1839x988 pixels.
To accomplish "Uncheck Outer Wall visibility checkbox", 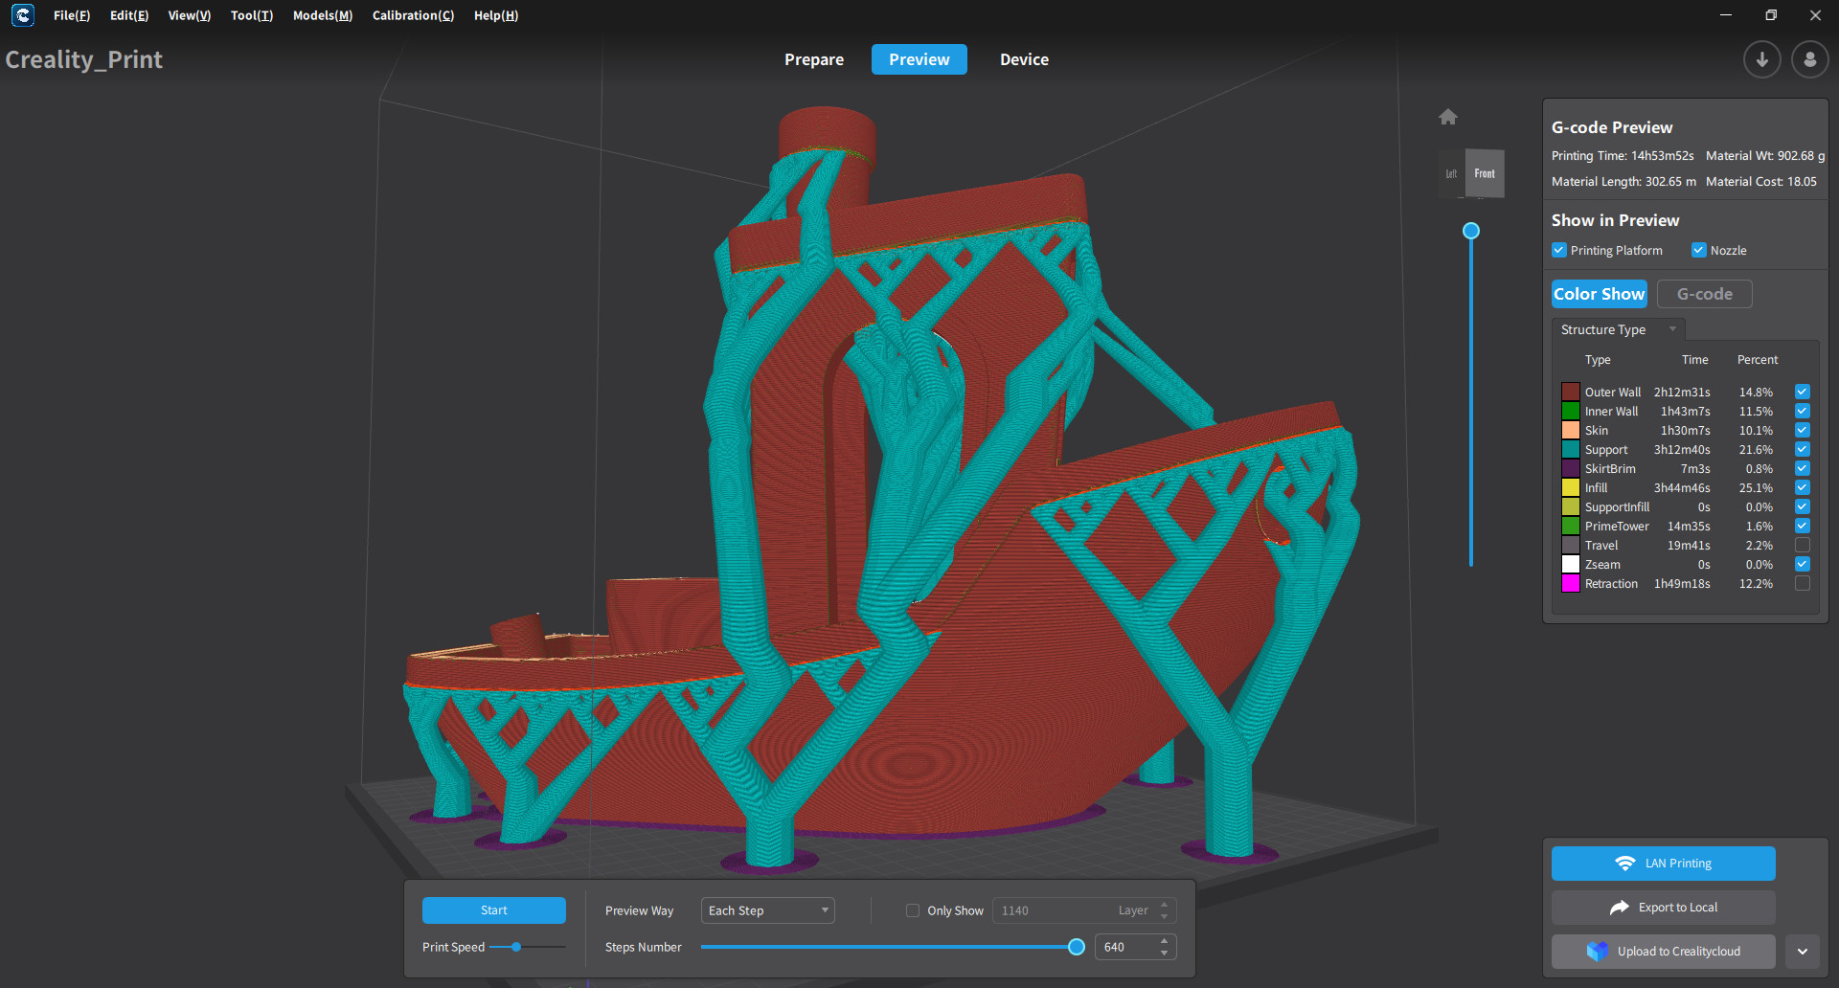I will tap(1802, 392).
